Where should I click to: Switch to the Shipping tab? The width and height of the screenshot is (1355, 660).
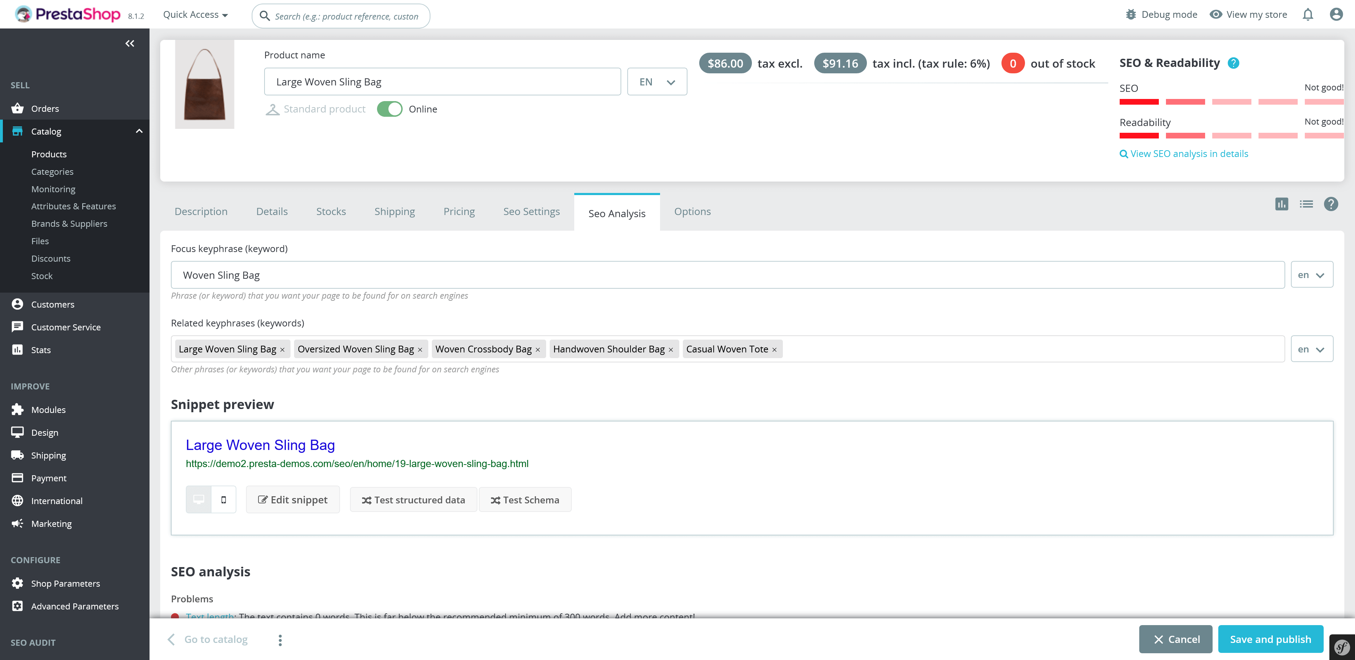click(x=394, y=211)
